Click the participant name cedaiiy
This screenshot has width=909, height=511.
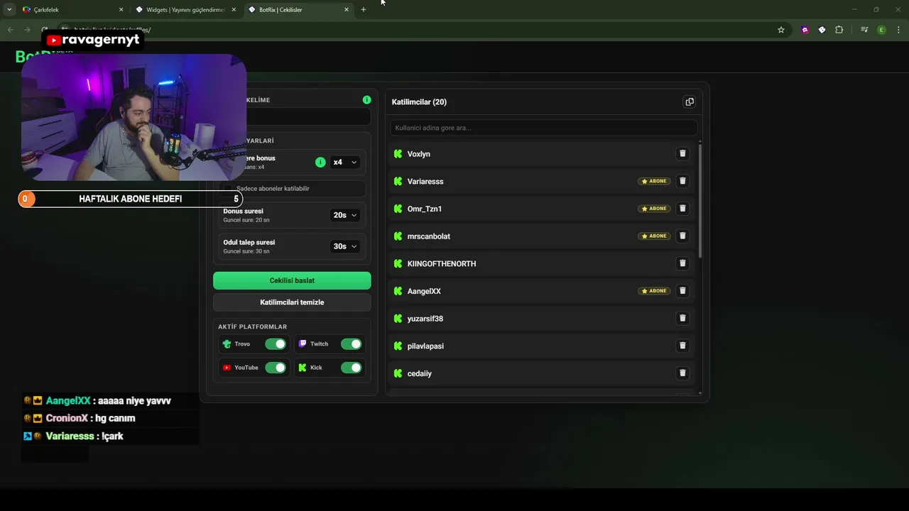click(x=420, y=374)
